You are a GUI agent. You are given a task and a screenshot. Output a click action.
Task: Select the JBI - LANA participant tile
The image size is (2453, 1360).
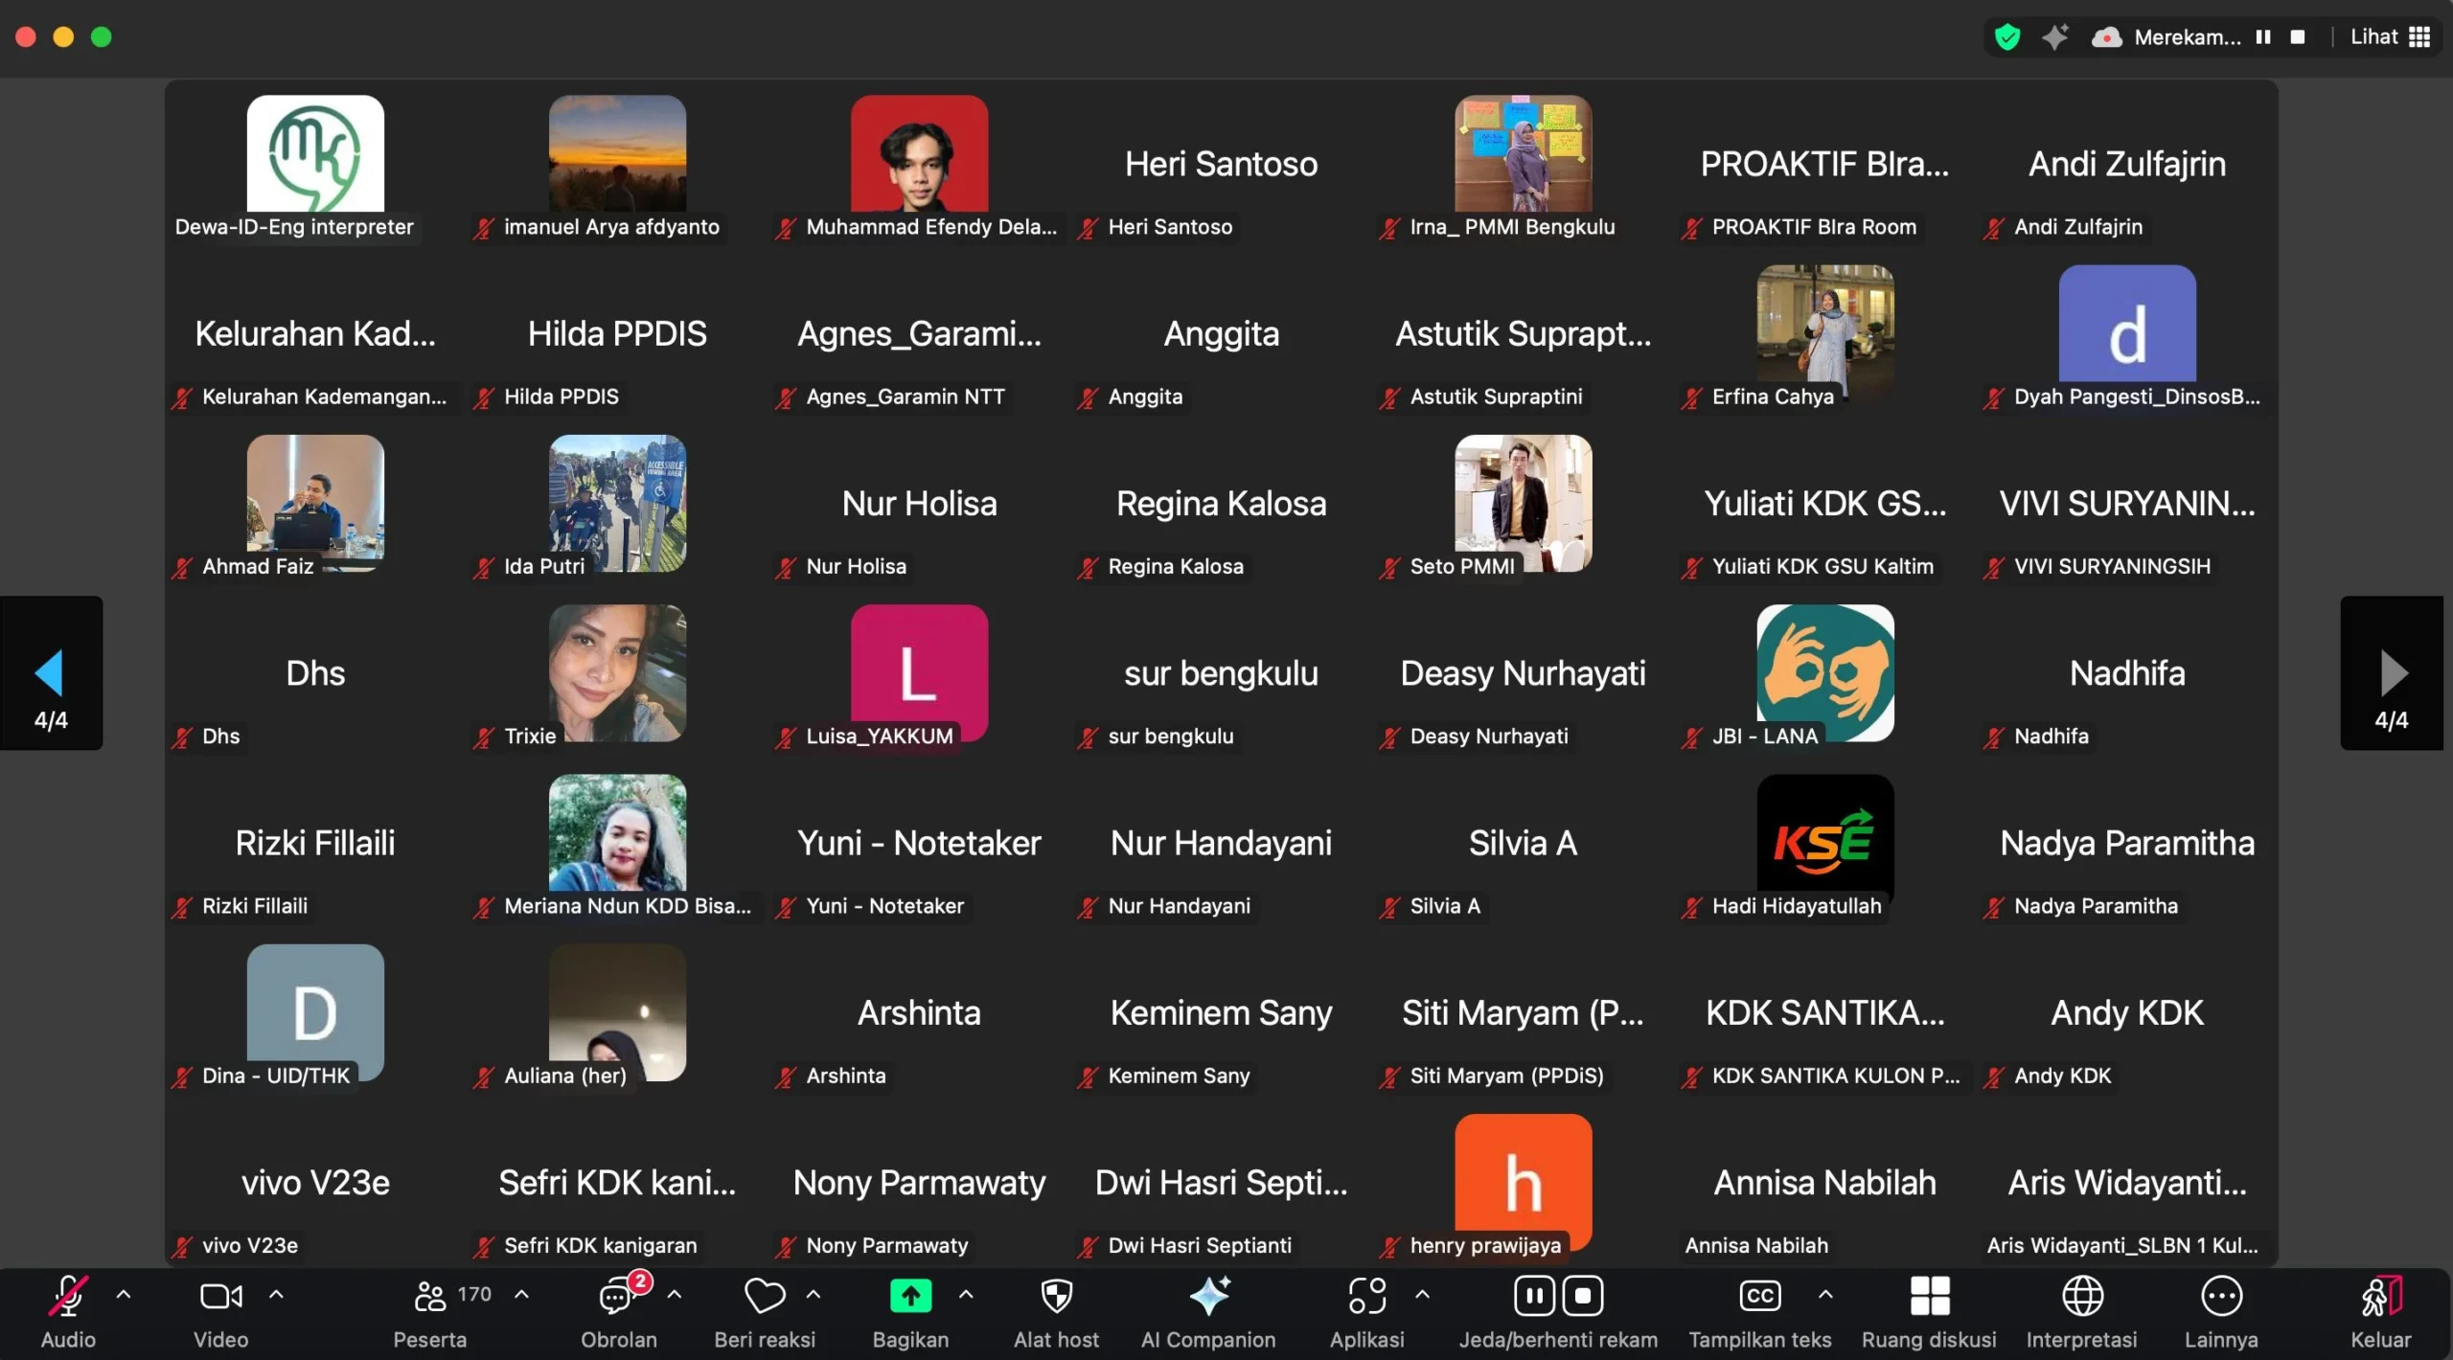[x=1824, y=675]
